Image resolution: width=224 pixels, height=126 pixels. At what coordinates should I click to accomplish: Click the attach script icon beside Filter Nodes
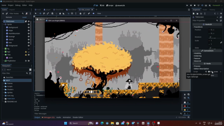(27, 14)
